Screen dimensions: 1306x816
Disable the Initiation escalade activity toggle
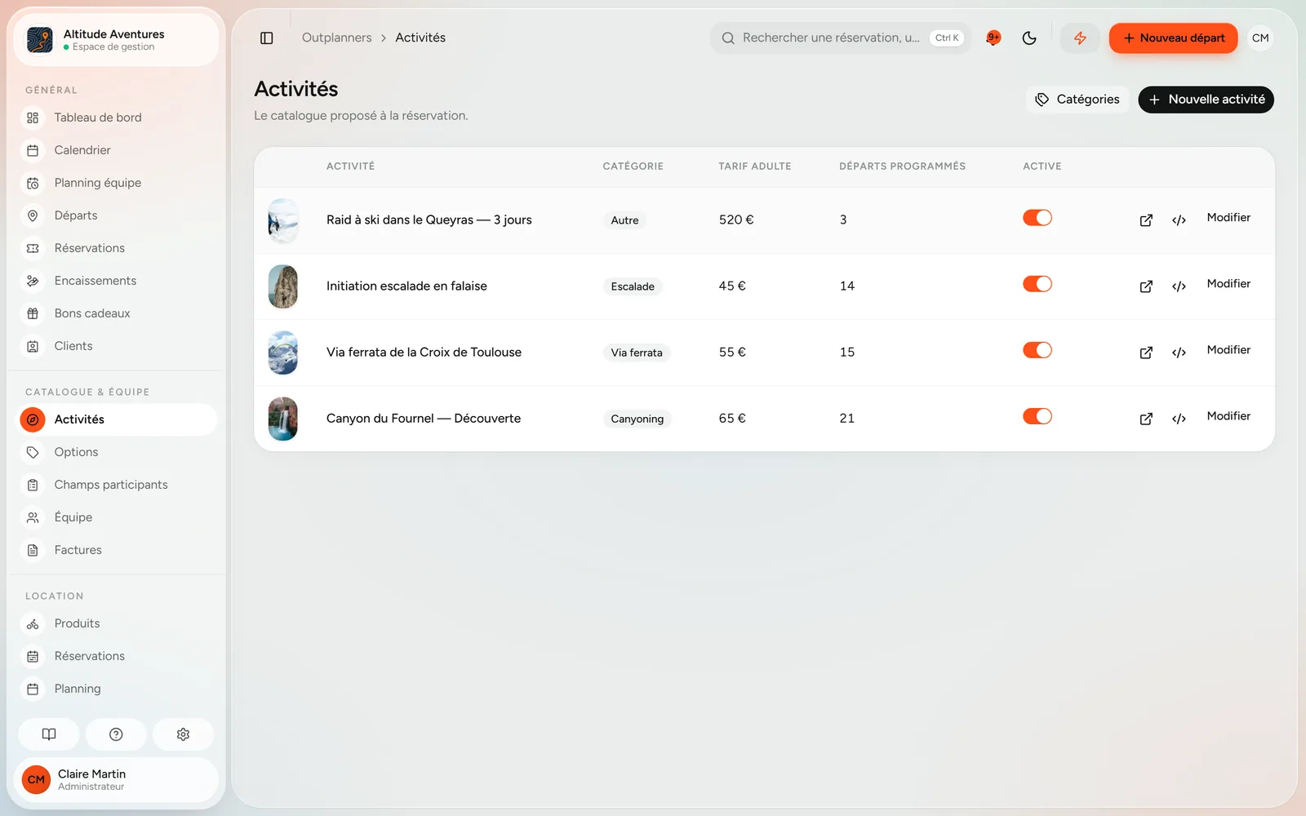(1037, 284)
